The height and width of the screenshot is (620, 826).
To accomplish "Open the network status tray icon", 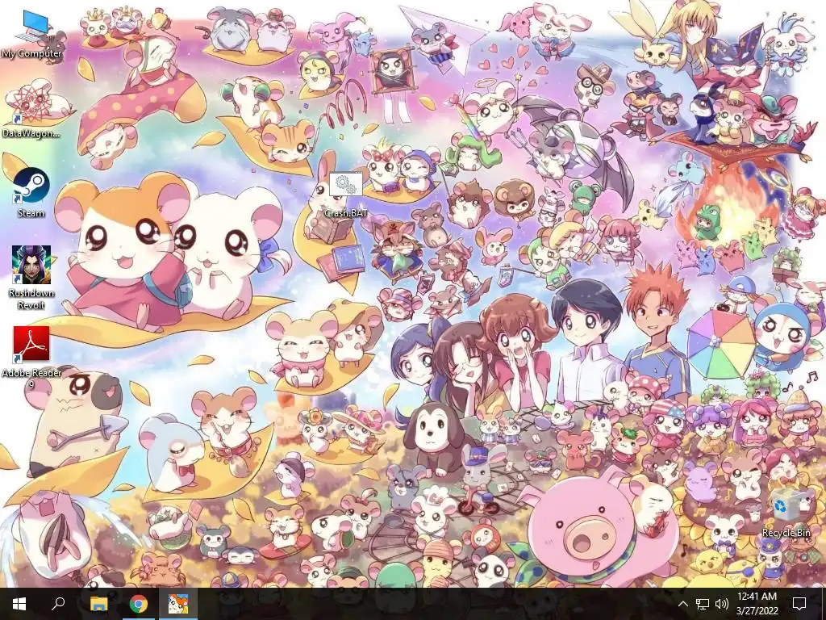I will point(703,604).
